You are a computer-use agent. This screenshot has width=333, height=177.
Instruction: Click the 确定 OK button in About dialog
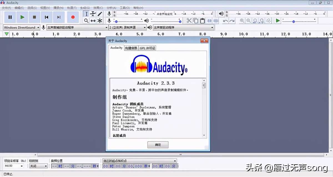pyautogui.click(x=158, y=145)
